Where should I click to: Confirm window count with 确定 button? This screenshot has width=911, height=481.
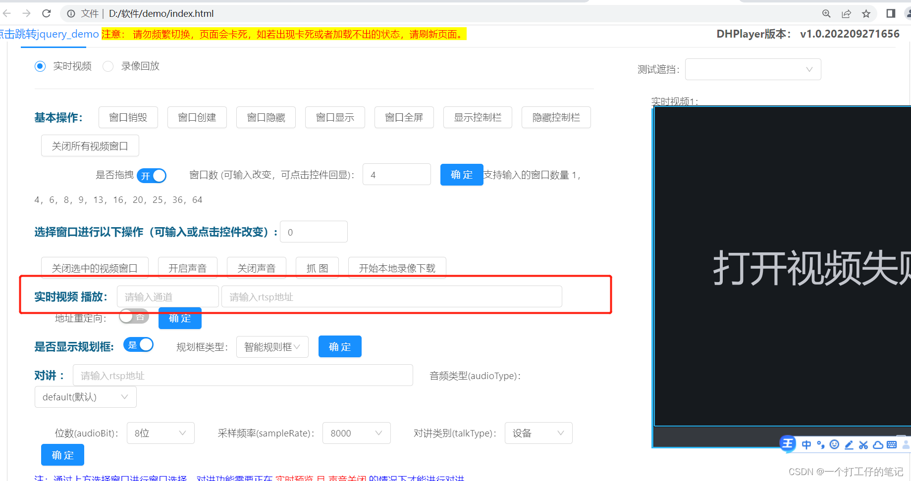[x=462, y=175]
